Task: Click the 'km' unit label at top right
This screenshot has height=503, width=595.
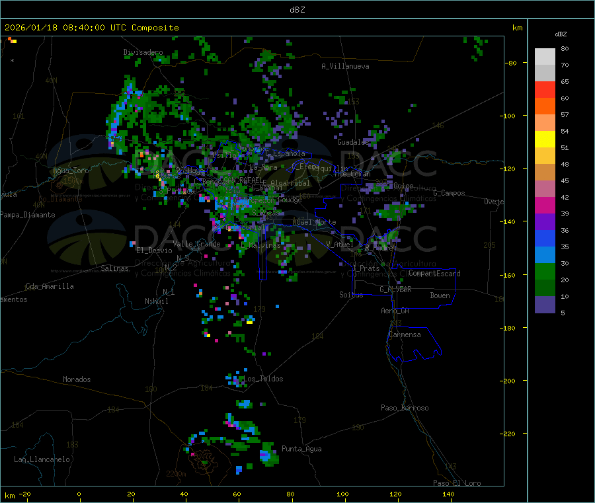Action: (x=517, y=28)
